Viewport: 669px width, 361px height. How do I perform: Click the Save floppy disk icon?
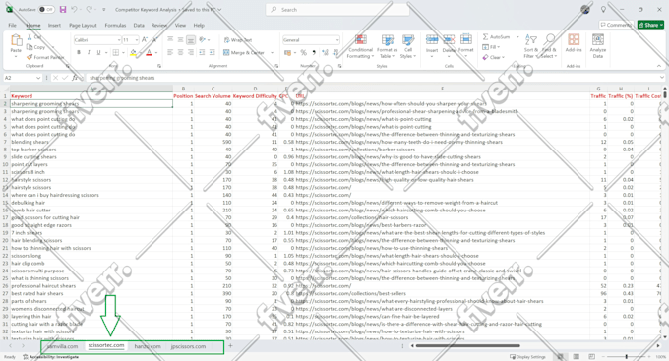tap(63, 10)
